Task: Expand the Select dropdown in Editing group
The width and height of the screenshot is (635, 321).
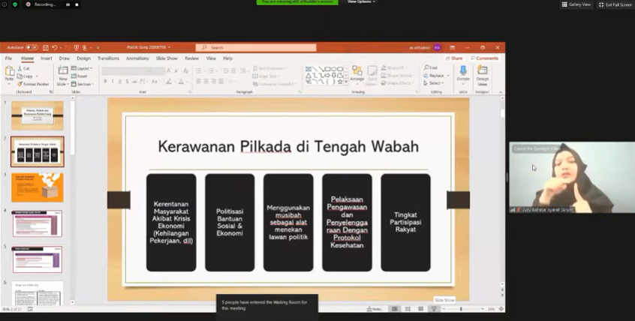Action: (435, 83)
